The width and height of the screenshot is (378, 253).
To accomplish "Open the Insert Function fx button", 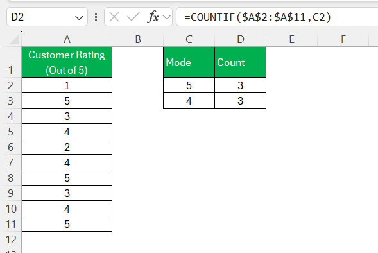I will click(x=153, y=17).
